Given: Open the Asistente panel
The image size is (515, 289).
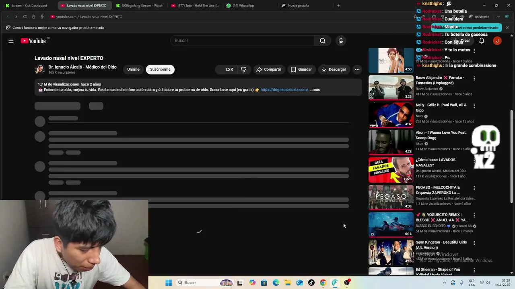Looking at the screenshot, I should [x=479, y=16].
